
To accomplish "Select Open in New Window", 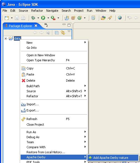I will tap(54, 55).
